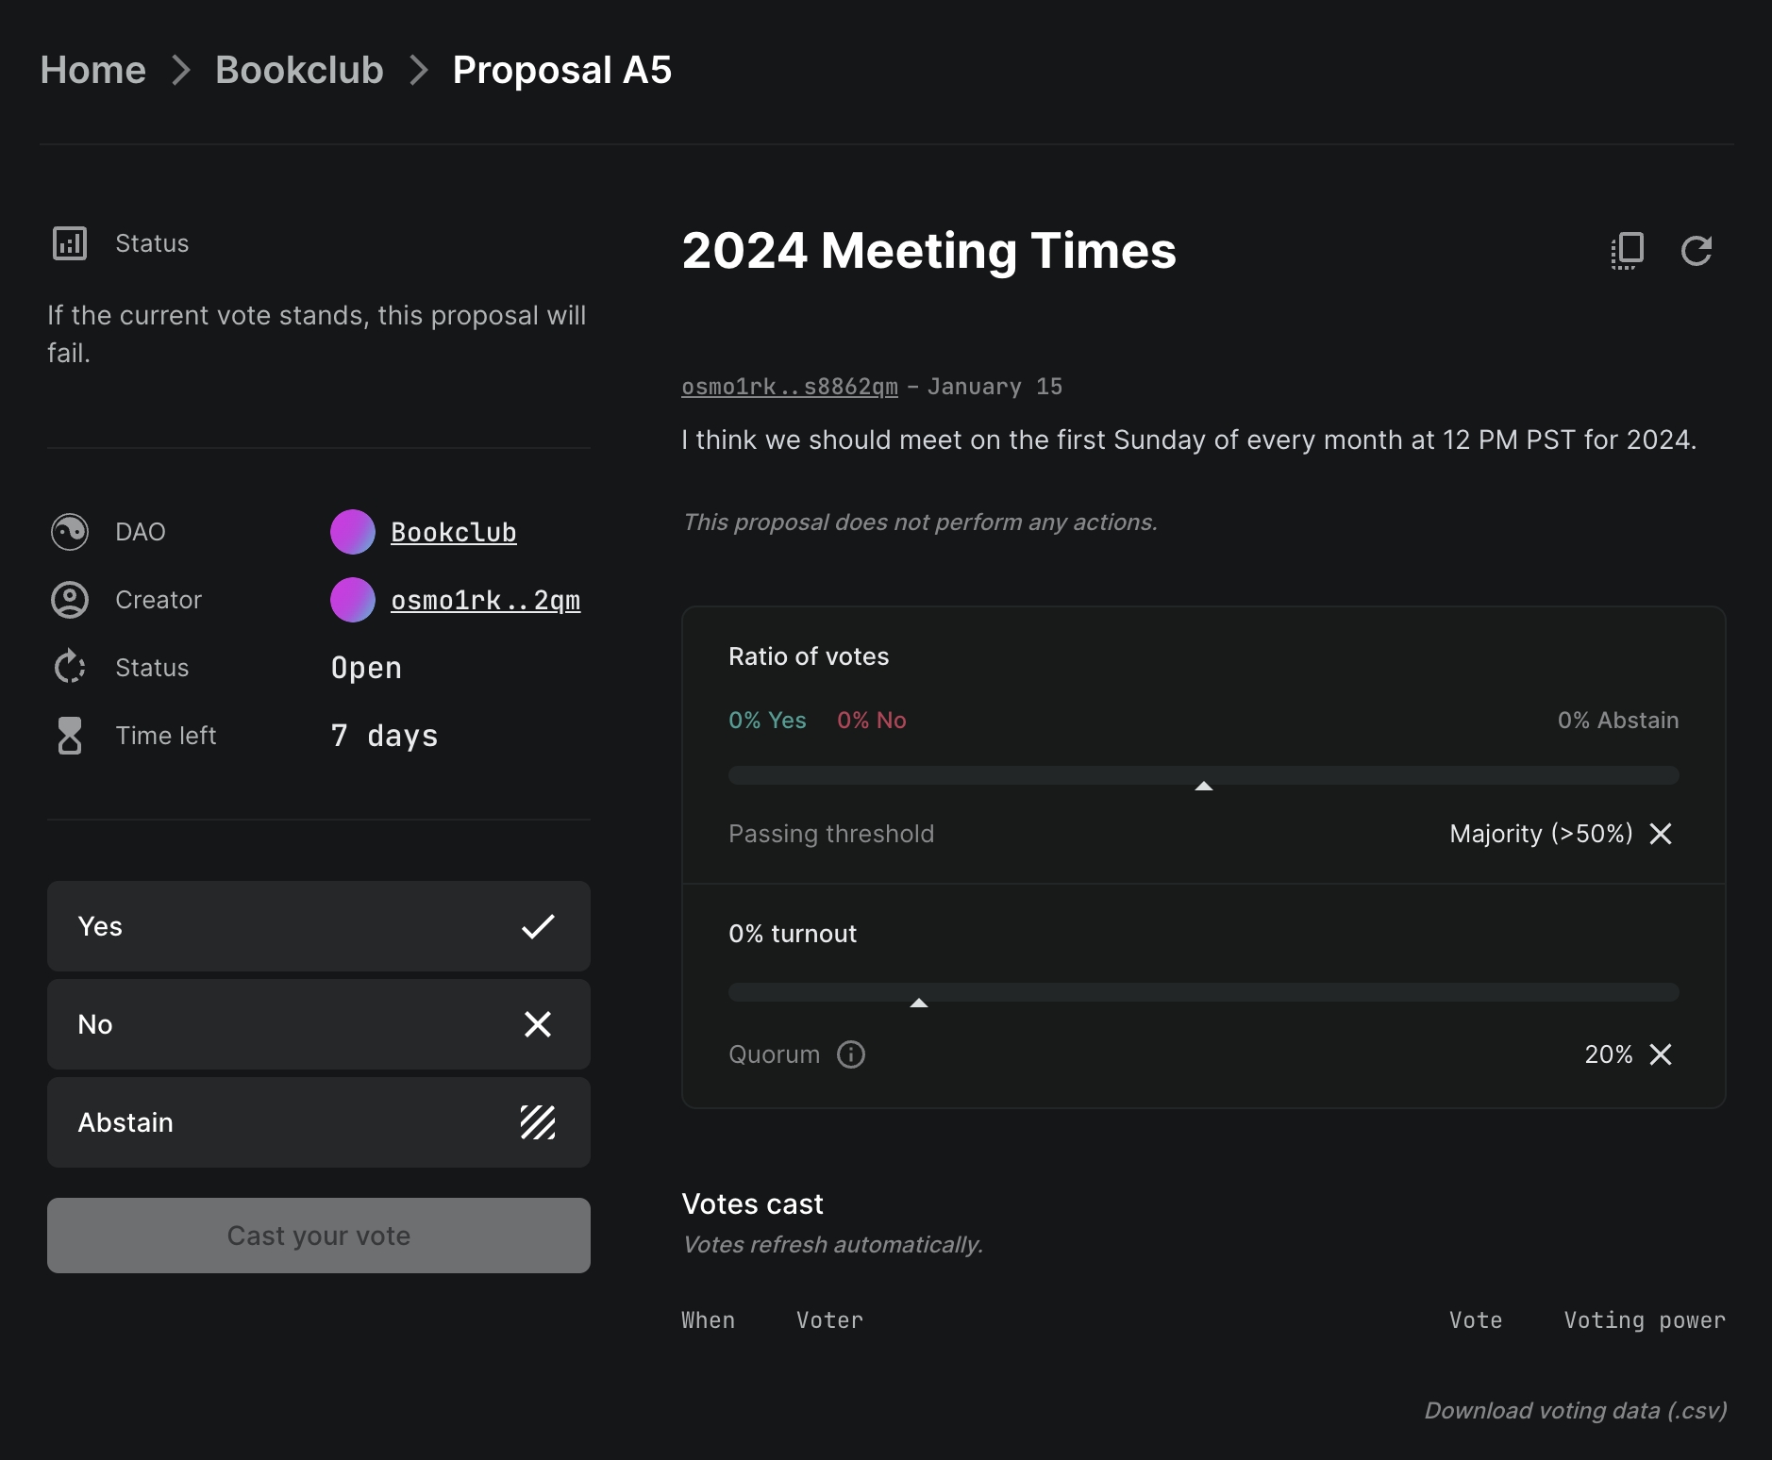
Task: Select the No vote option
Action: (318, 1024)
